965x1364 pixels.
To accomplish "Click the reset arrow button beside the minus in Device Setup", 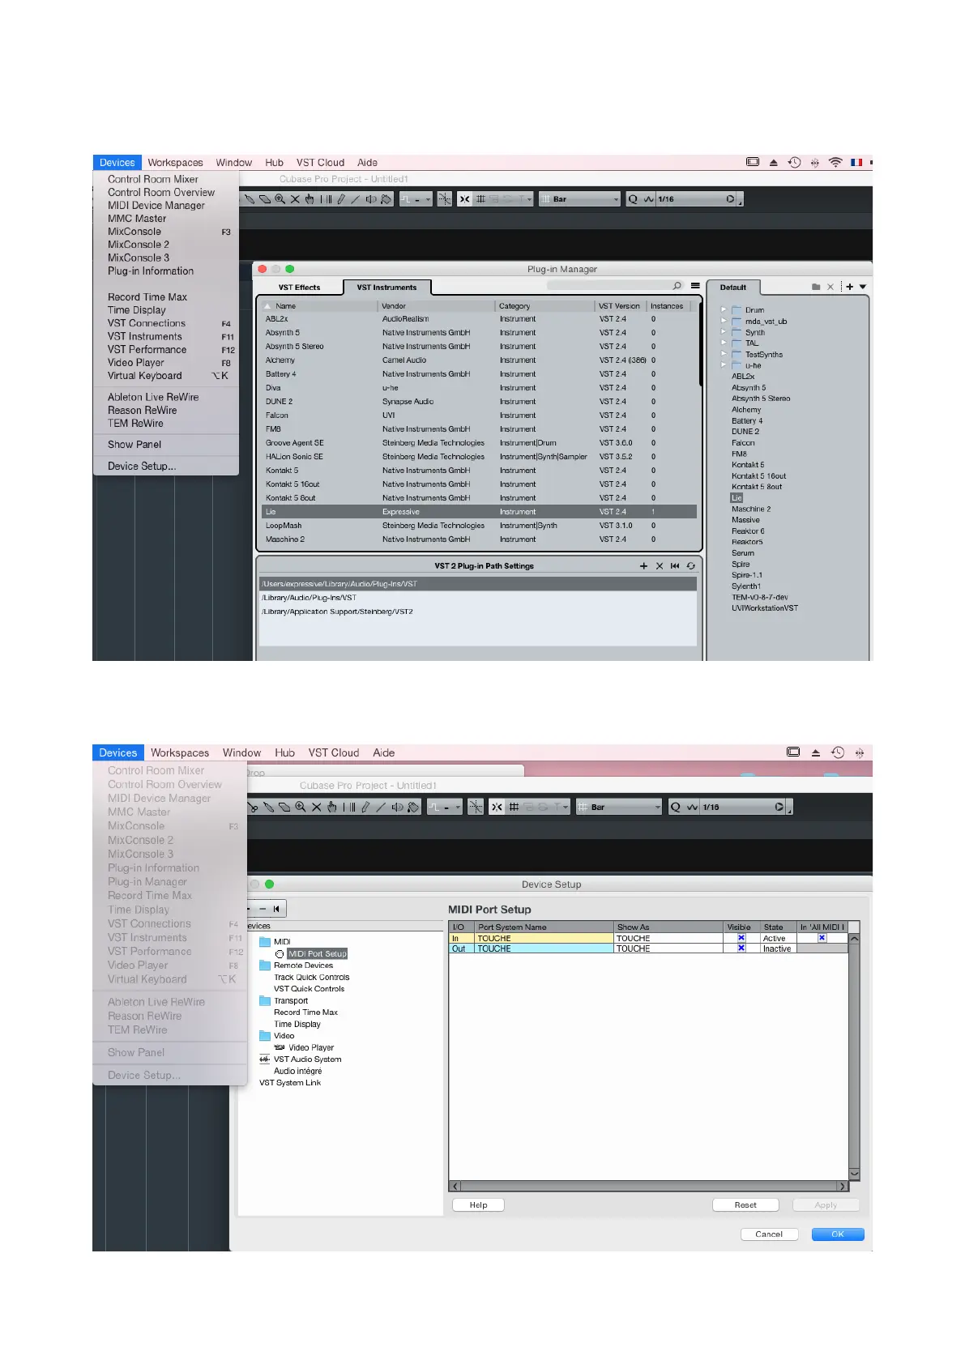I will 276,909.
